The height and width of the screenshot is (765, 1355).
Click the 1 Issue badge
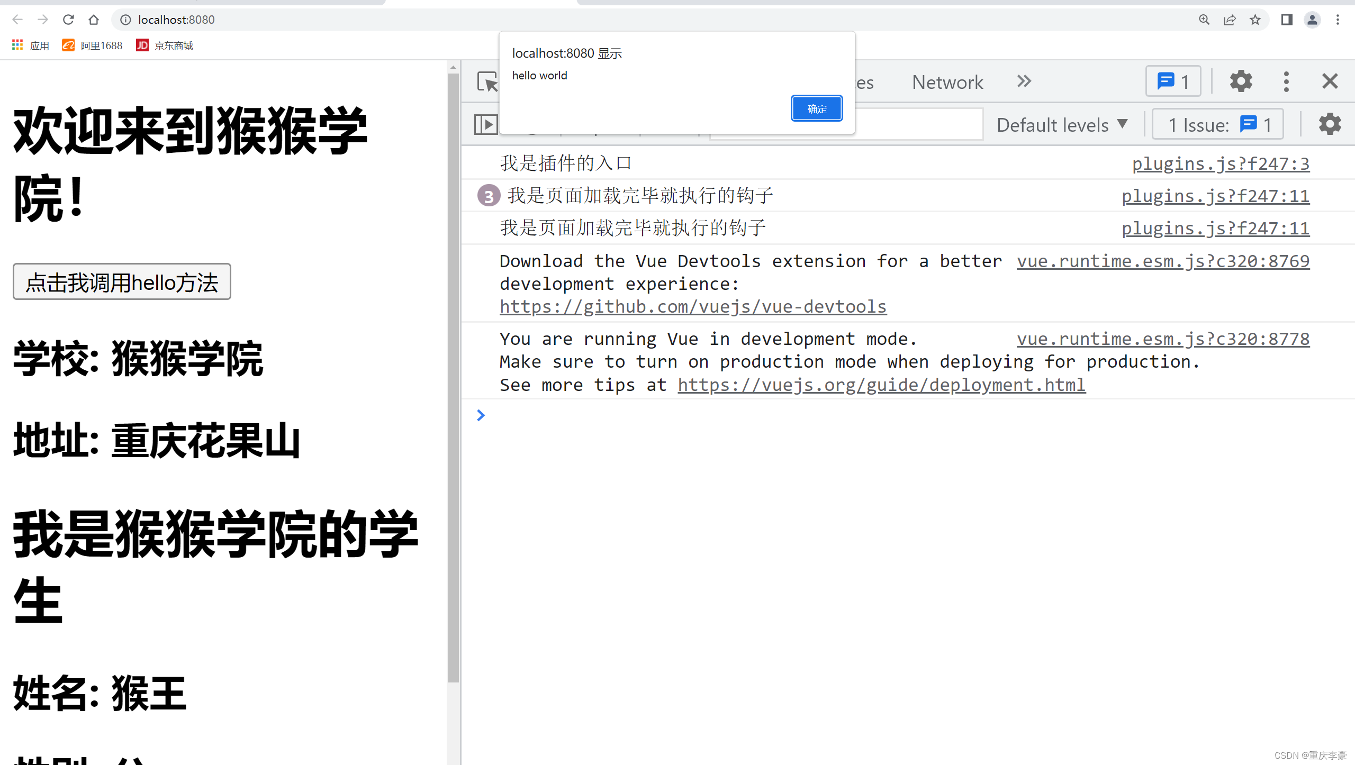click(1217, 125)
